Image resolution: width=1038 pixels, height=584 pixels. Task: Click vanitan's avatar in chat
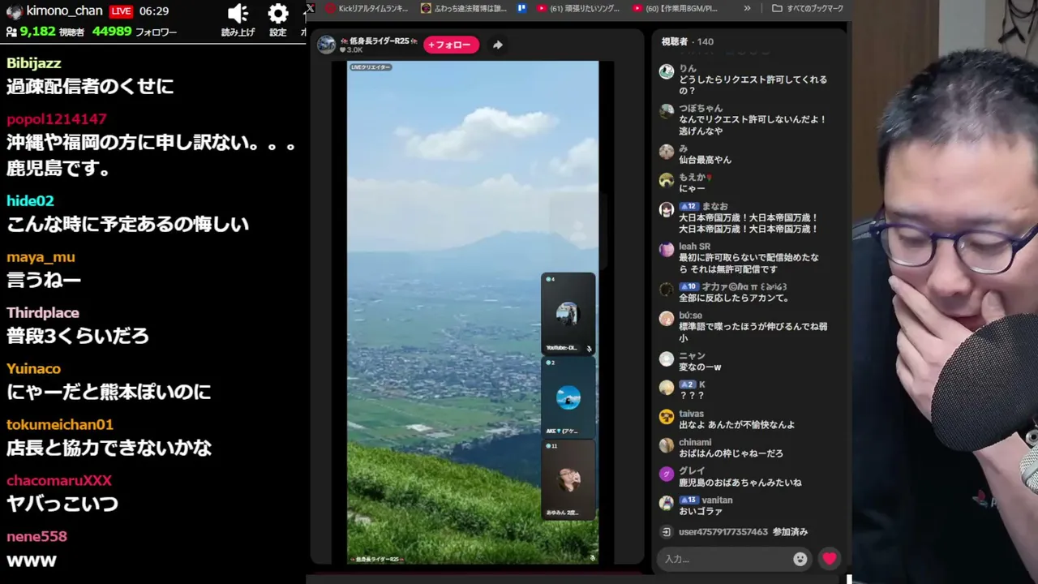coord(667,503)
